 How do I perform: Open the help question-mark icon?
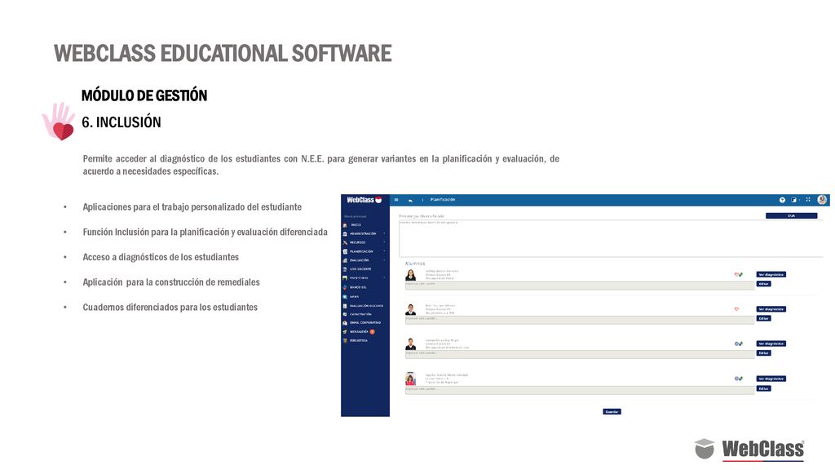click(x=782, y=200)
